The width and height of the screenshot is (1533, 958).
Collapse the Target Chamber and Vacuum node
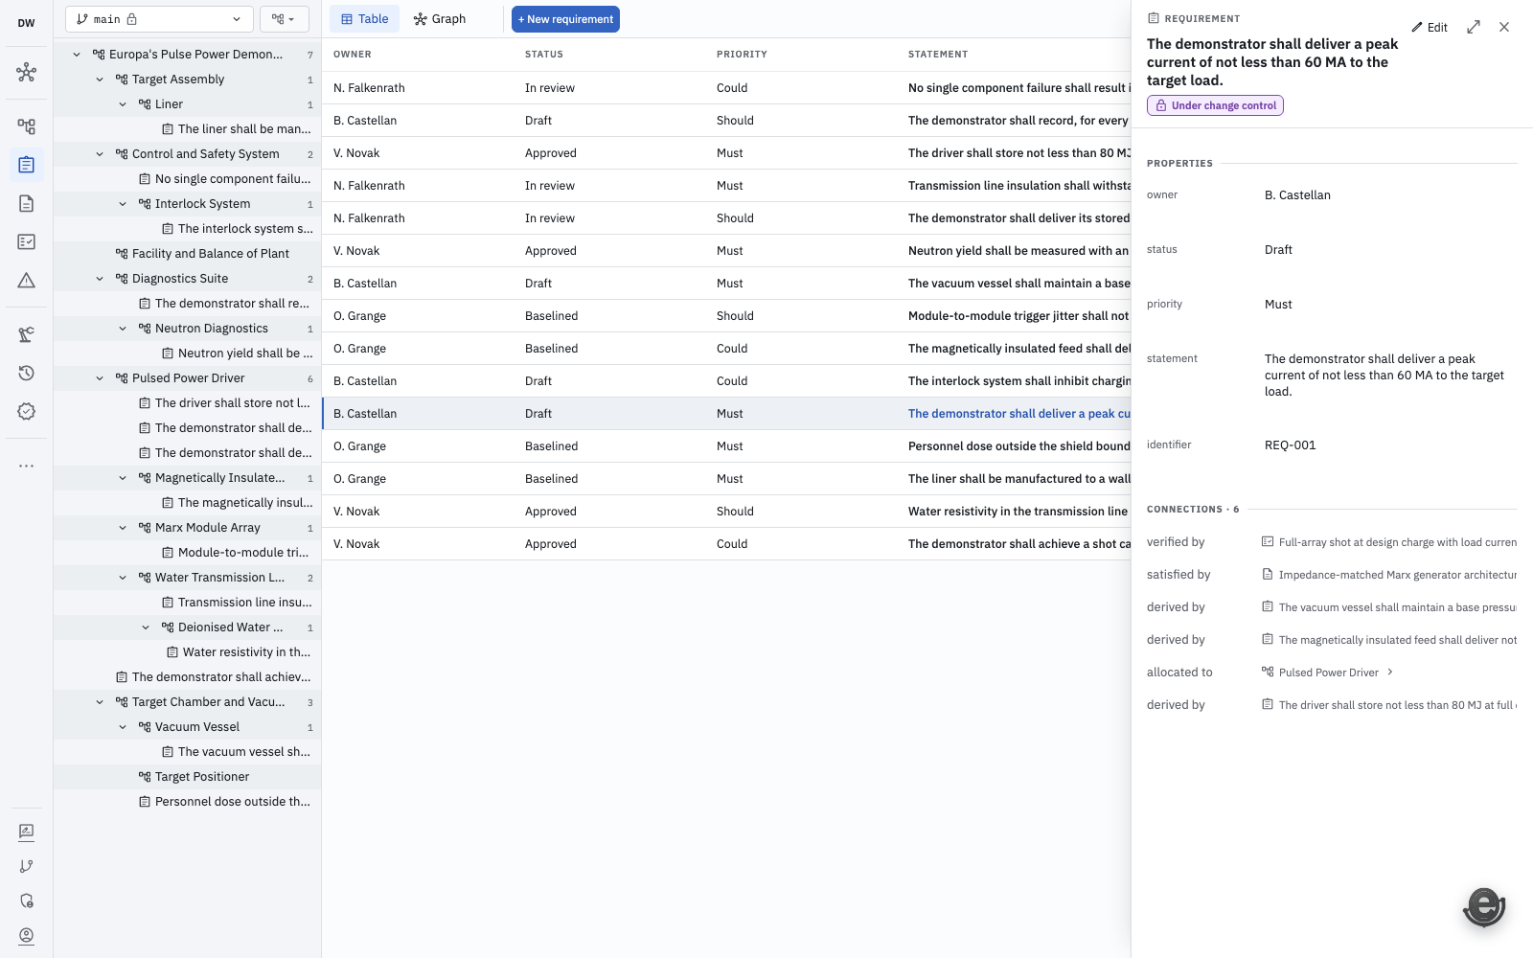100,702
